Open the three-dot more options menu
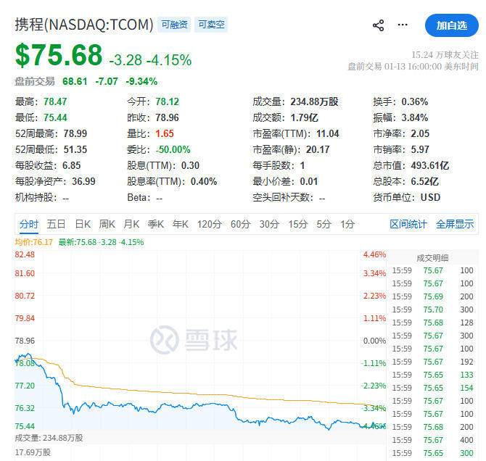 click(403, 25)
